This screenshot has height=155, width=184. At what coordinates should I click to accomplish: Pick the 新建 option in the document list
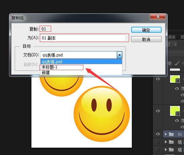click(x=81, y=72)
